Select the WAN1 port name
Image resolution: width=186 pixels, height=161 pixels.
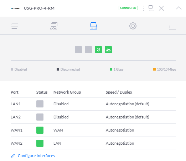point(16,130)
